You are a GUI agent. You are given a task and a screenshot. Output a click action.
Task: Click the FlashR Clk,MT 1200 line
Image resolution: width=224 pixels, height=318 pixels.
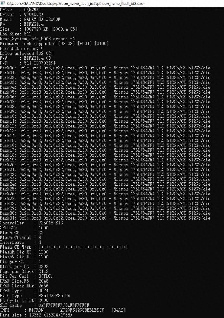(24, 252)
